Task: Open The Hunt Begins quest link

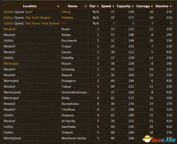Action: (x=38, y=18)
